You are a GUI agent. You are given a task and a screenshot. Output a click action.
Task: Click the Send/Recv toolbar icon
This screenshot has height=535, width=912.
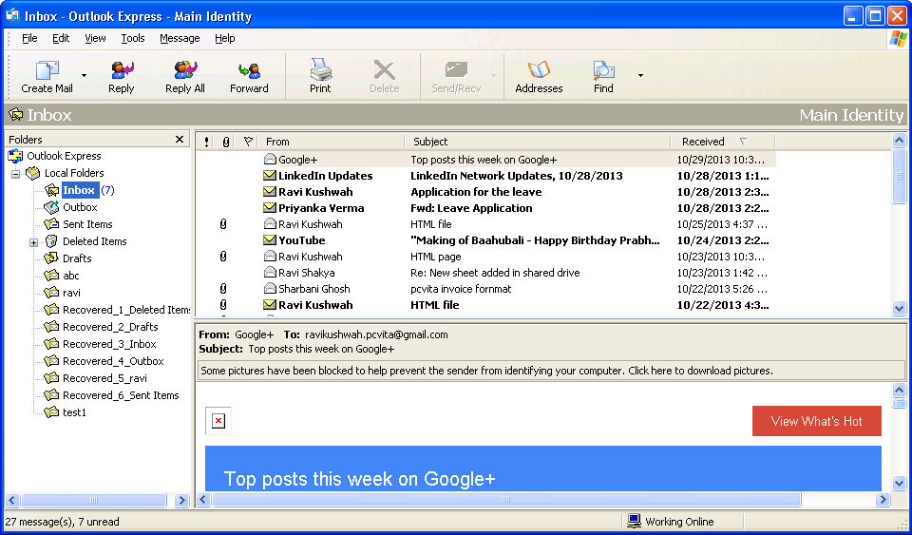click(456, 70)
